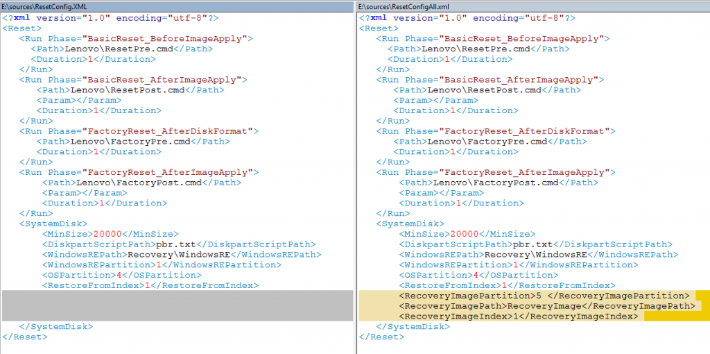Select the highlighted RecoveryImageIndex line
710x354 pixels.
[519, 316]
